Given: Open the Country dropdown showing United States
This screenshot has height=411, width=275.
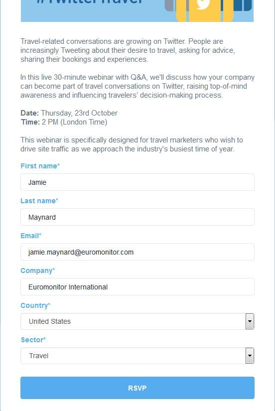Looking at the screenshot, I should point(137,321).
